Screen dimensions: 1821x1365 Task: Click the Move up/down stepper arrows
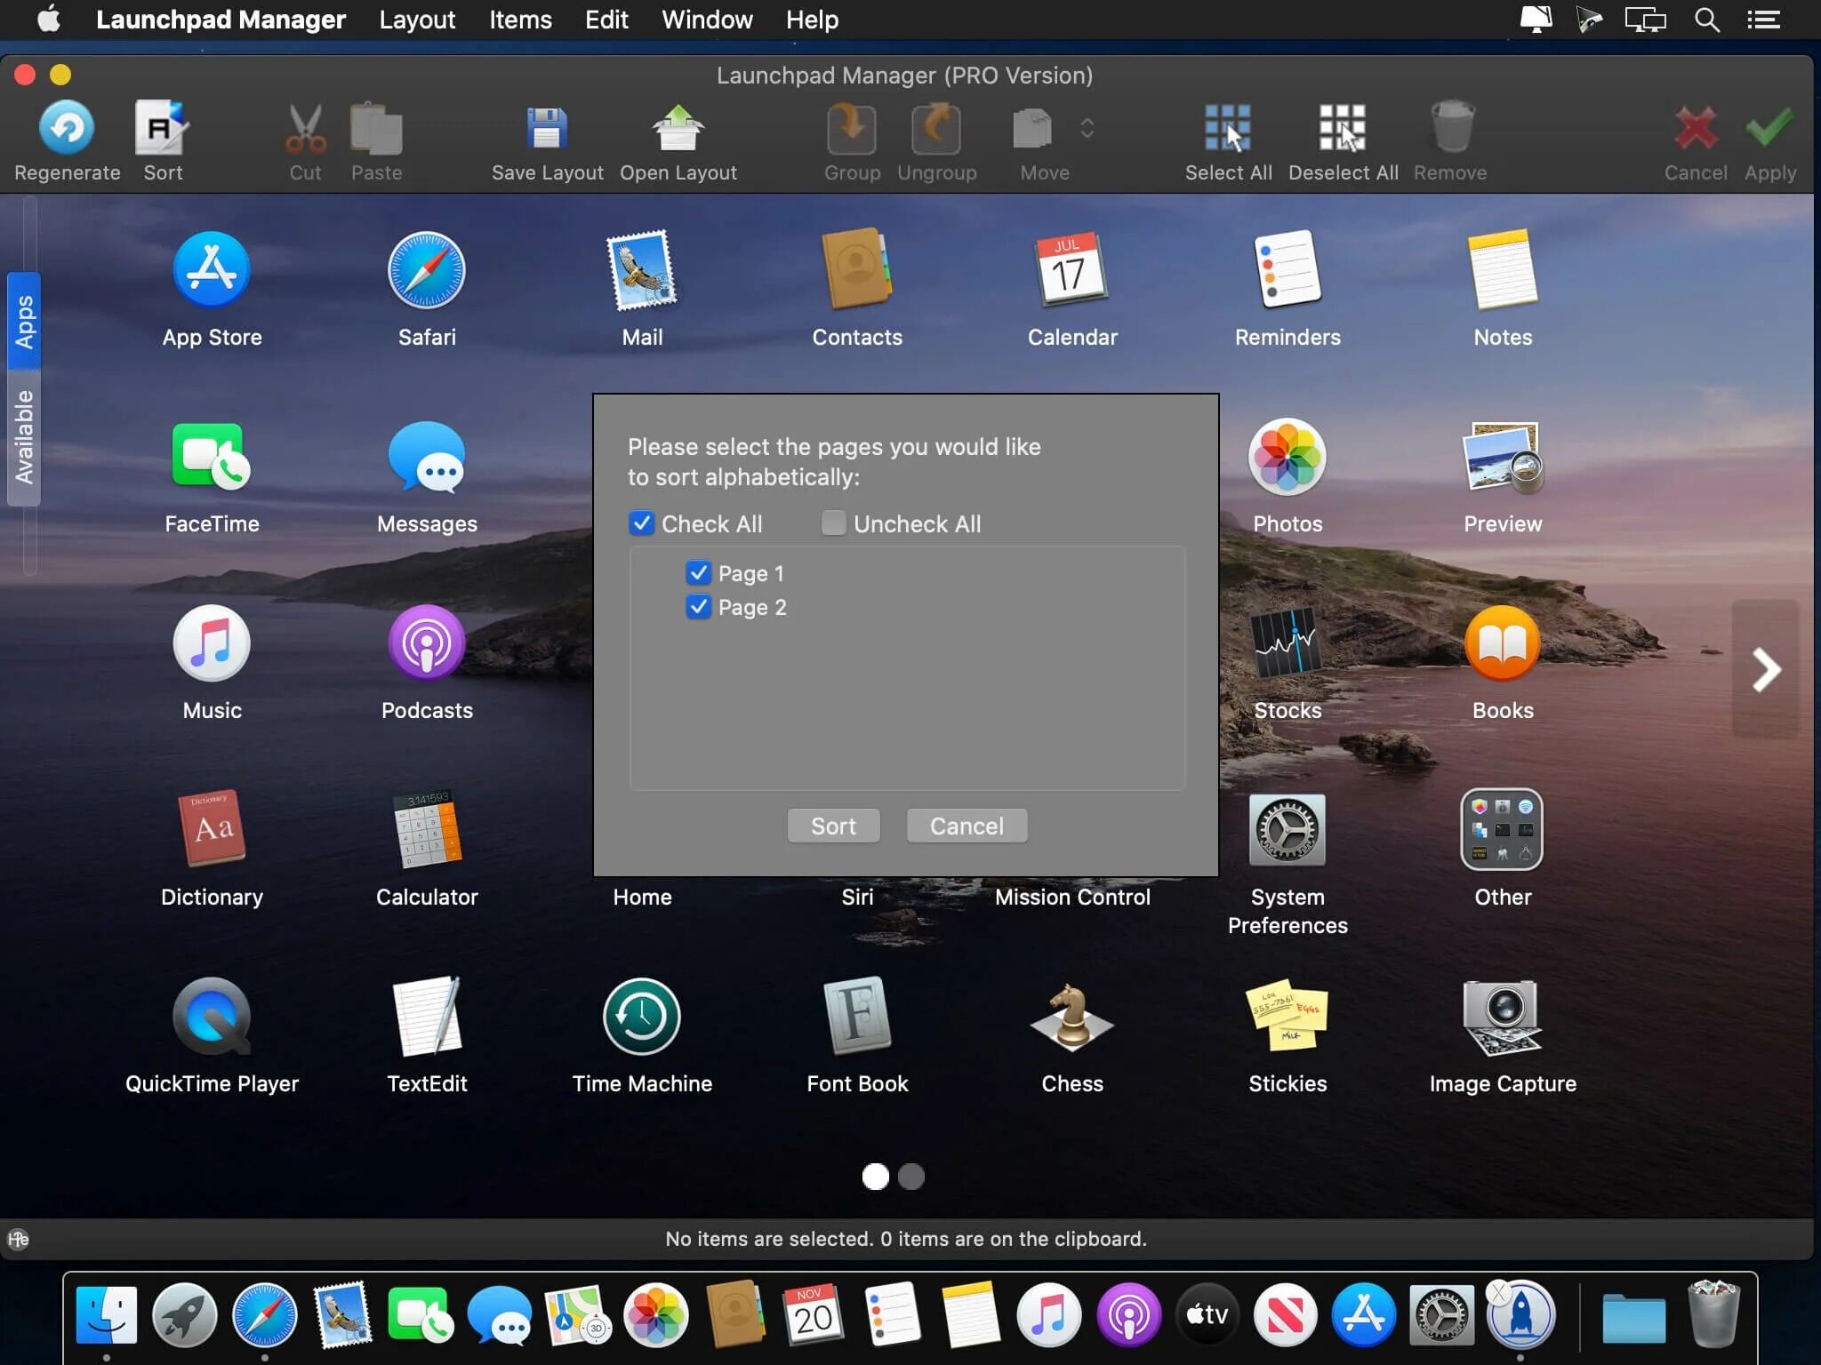tap(1087, 129)
